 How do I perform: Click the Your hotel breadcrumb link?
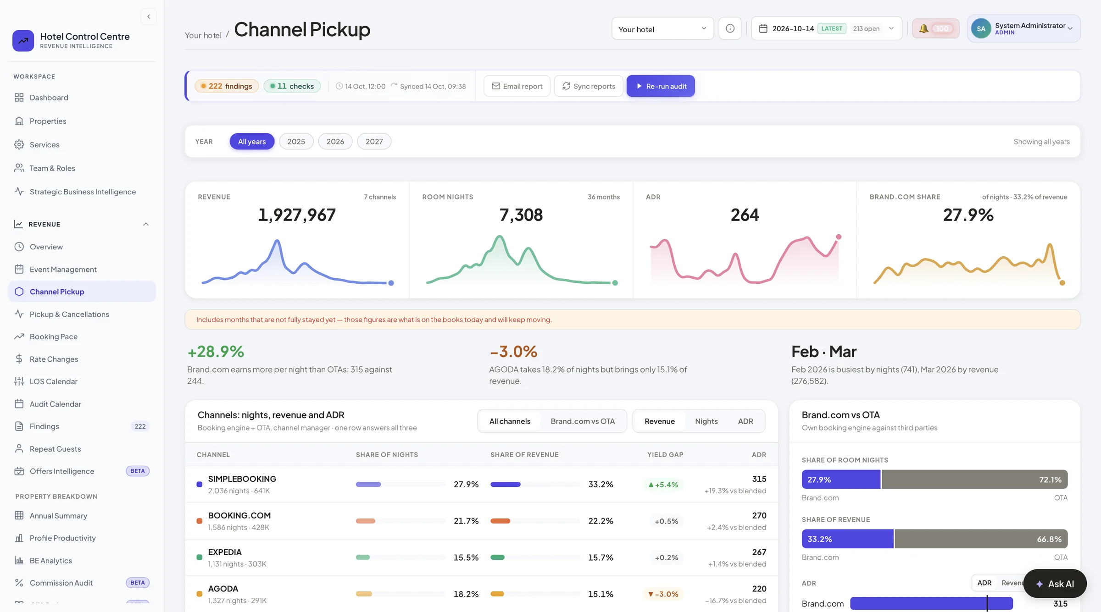click(203, 35)
